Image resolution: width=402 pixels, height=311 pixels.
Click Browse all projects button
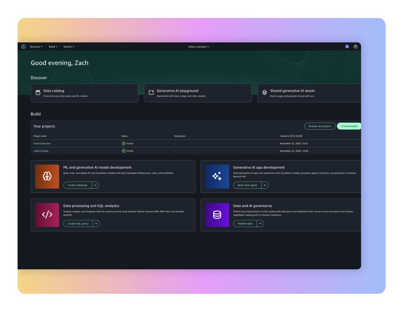tap(320, 126)
